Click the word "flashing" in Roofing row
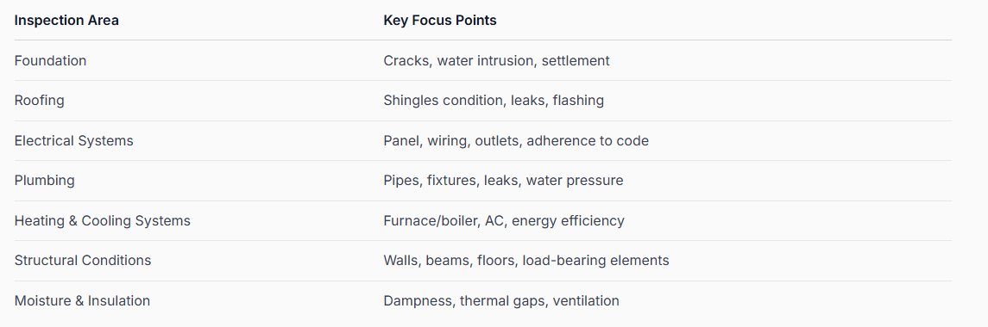988x327 pixels. [578, 101]
